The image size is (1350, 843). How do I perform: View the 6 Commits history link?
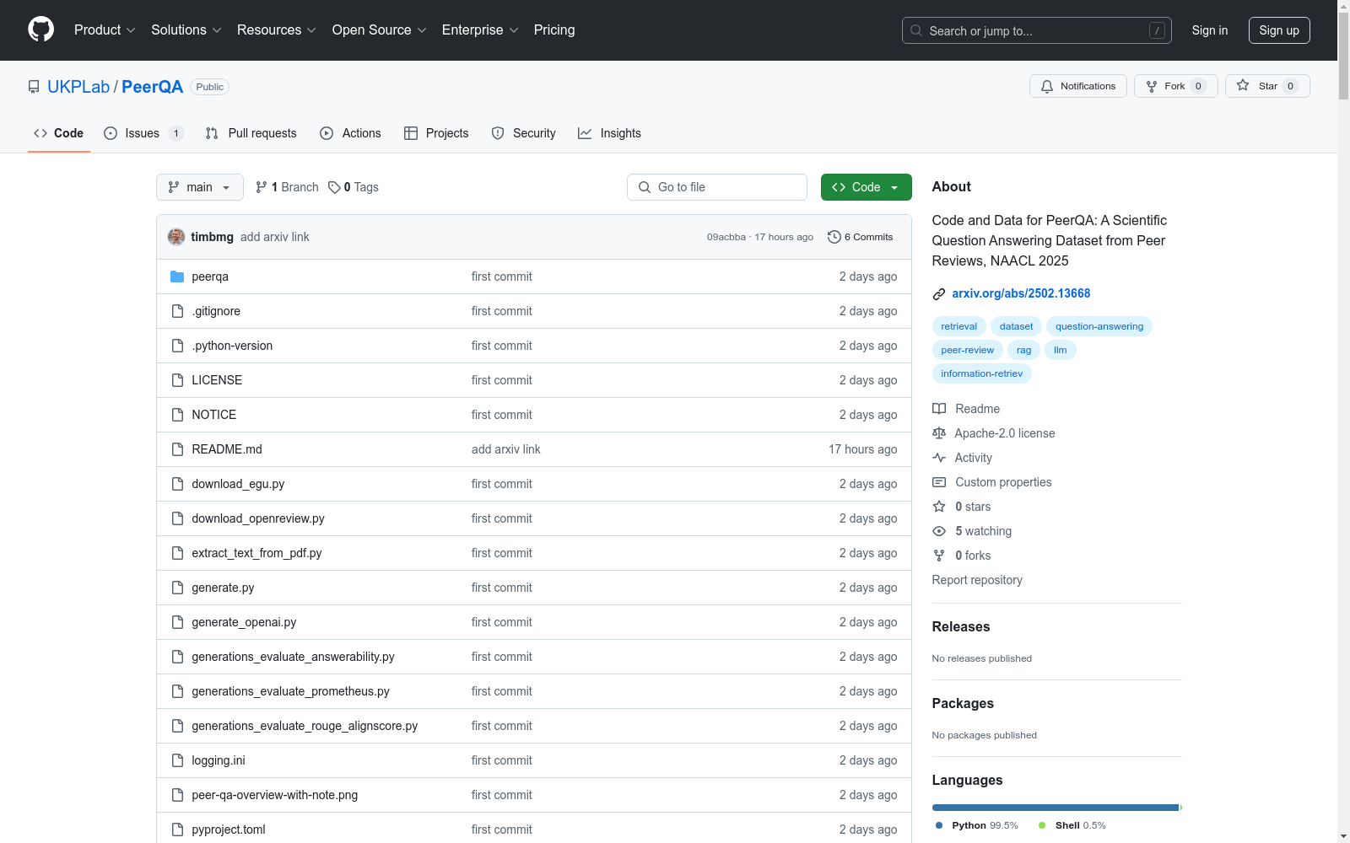coord(861,237)
